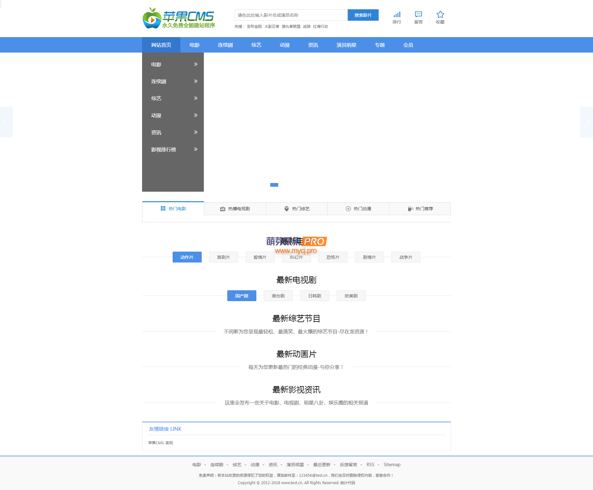
Task: Open 综艺 in the navigation bar
Action: (256, 45)
